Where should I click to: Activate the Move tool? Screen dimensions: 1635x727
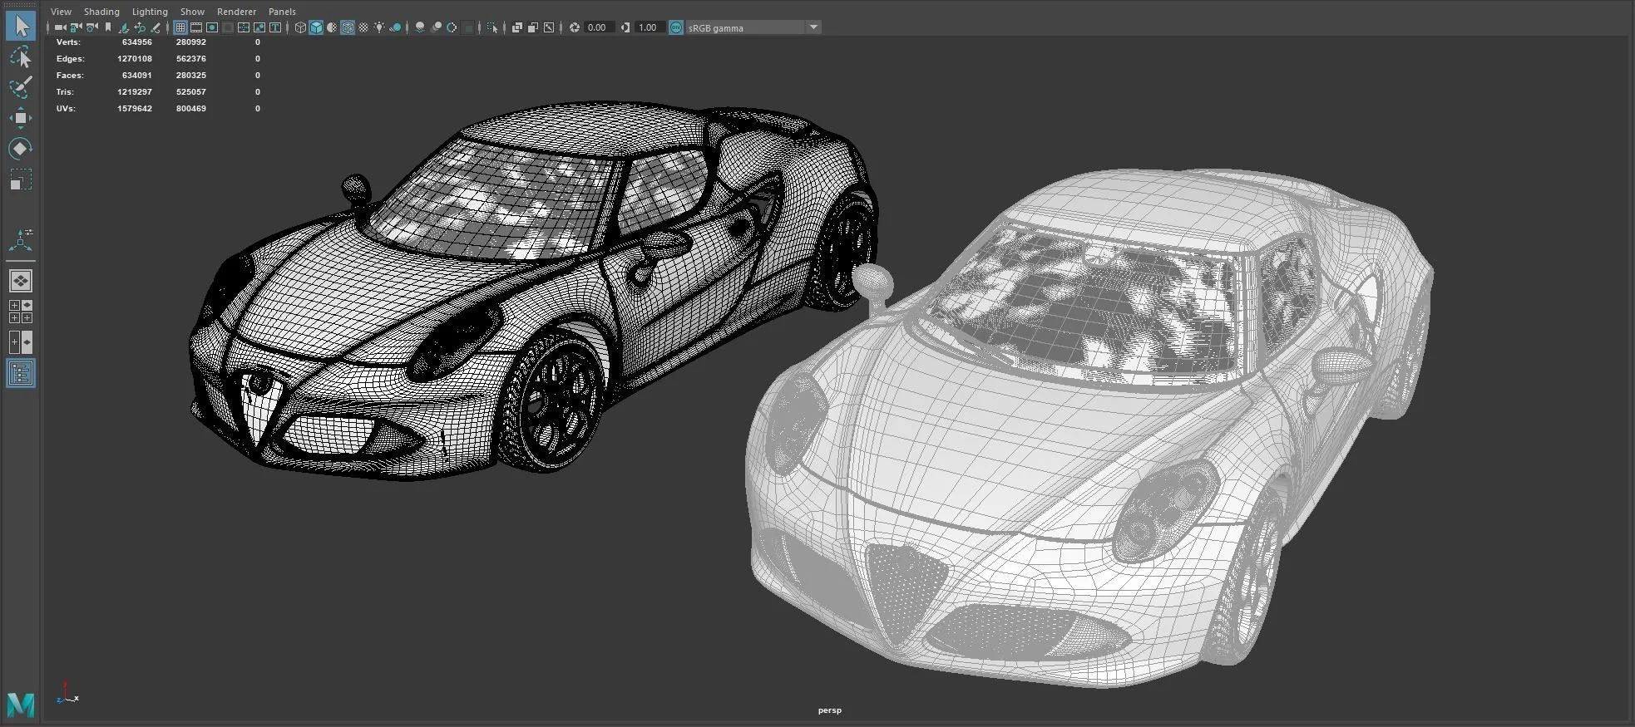(x=20, y=118)
